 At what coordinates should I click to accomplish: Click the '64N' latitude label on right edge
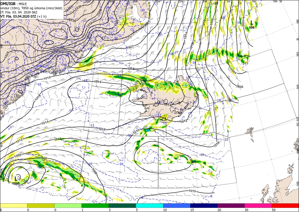pos(297,87)
